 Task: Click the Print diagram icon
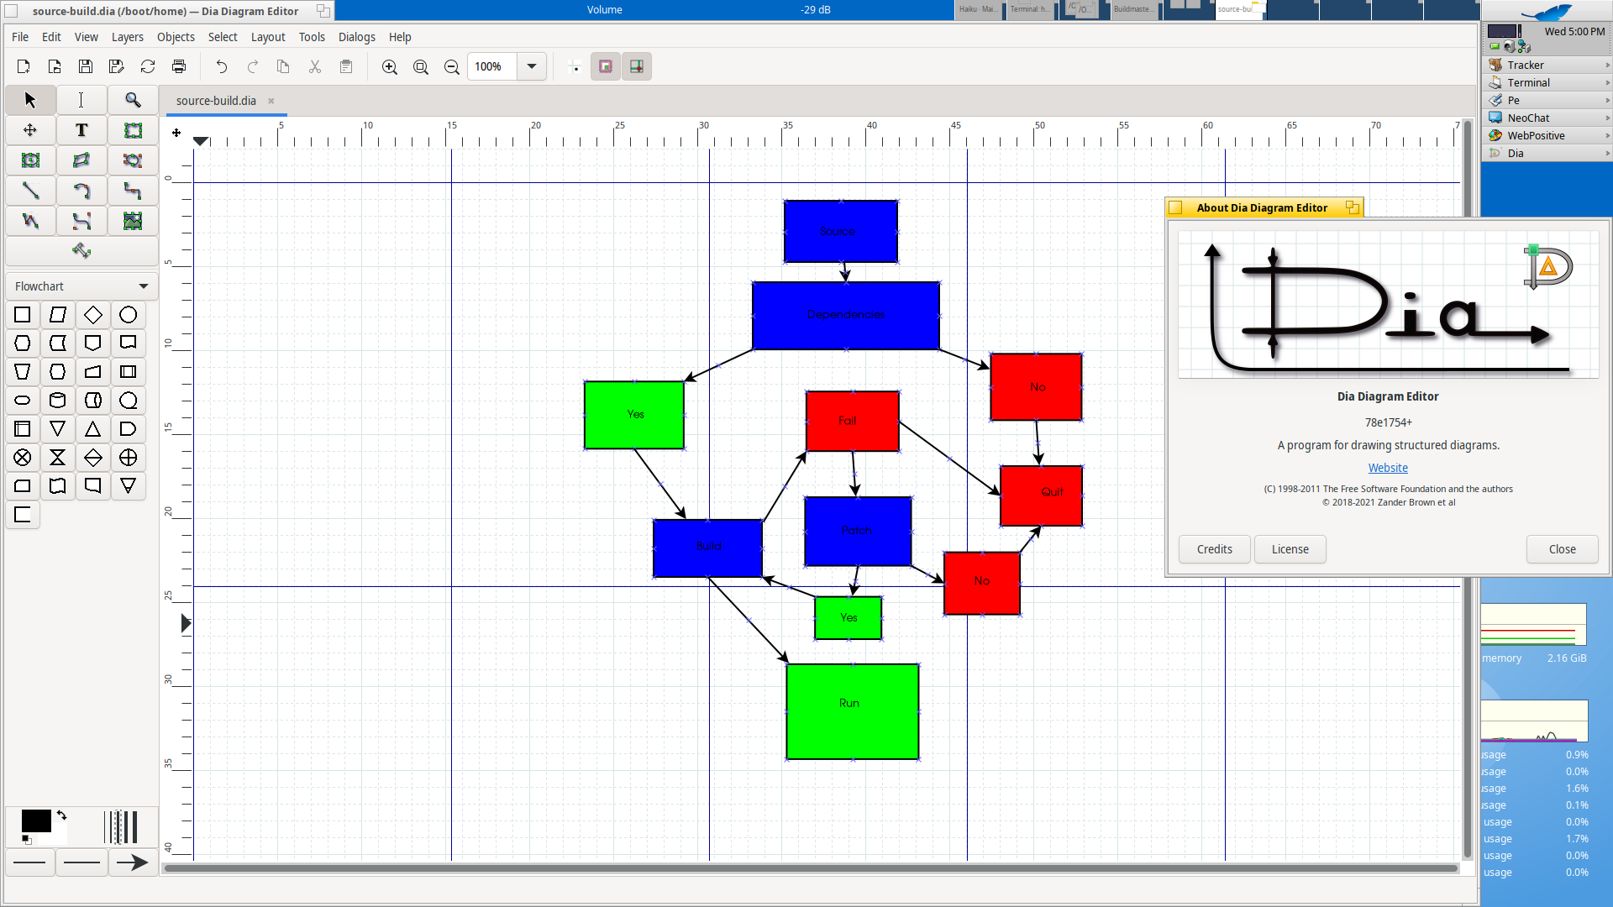179,66
